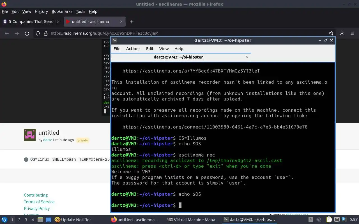
Task: Open Update Notifier taskbar item
Action: [73, 220]
